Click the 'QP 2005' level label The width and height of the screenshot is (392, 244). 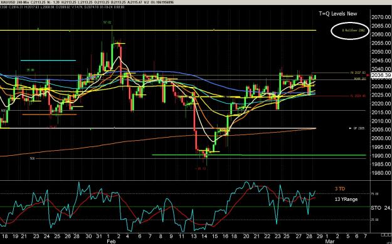tap(359, 128)
